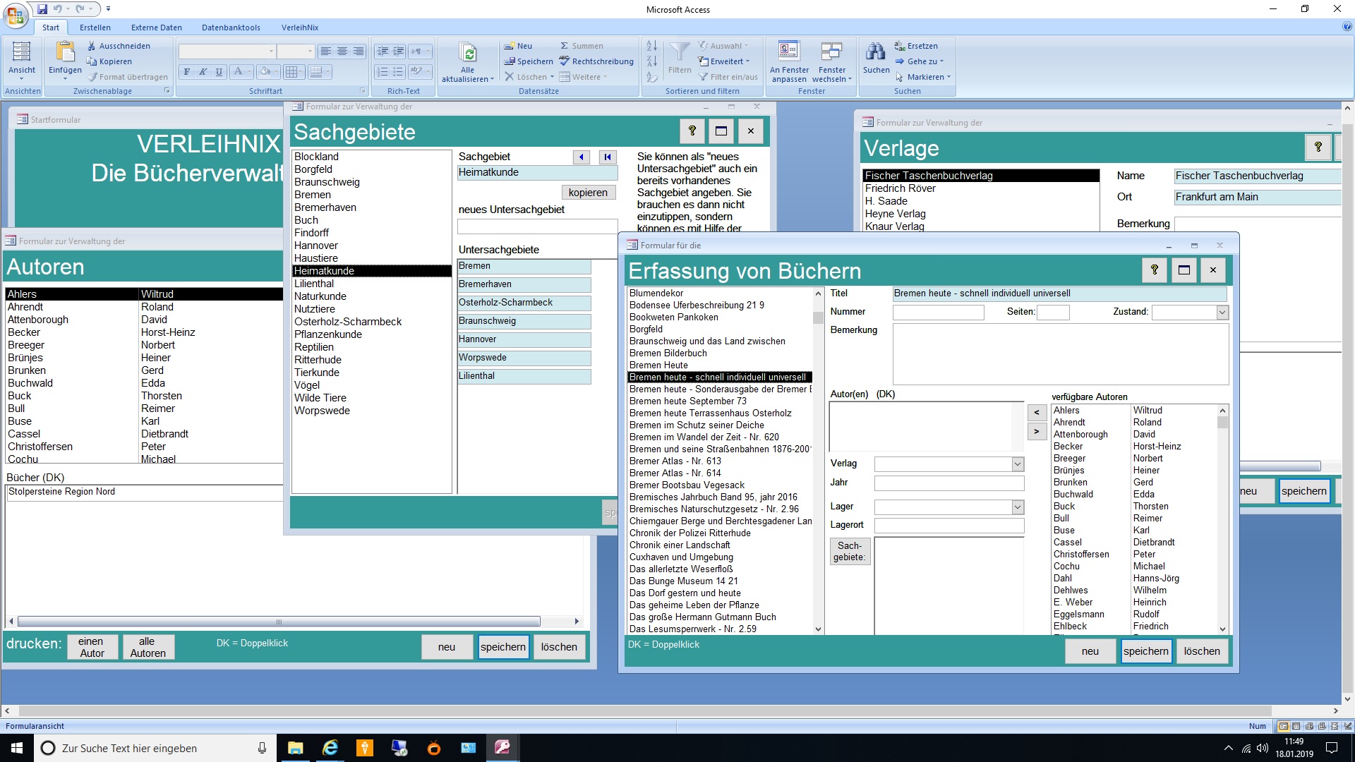The image size is (1355, 762).
Task: Run Rechtschreibung spell check
Action: click(x=596, y=61)
